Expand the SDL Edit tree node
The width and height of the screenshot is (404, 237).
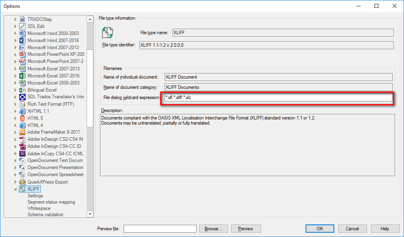point(15,26)
